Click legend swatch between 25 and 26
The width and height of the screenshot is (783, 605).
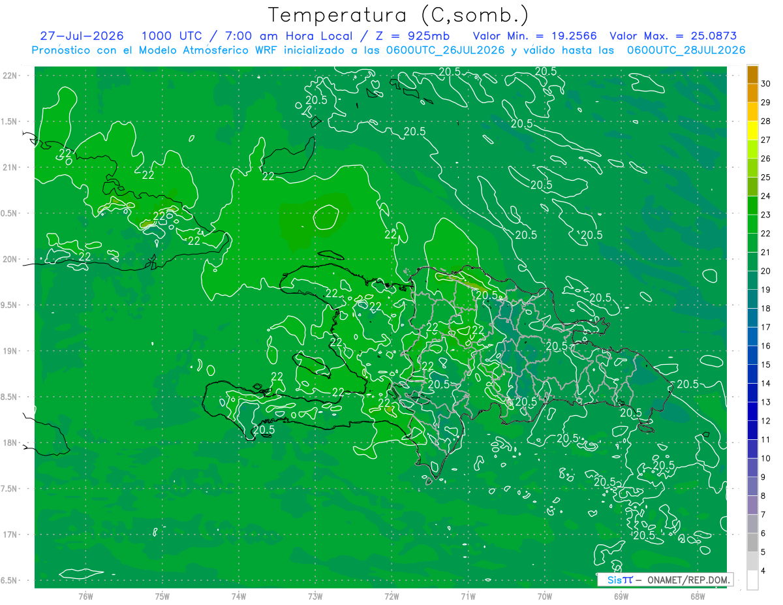pos(752,168)
